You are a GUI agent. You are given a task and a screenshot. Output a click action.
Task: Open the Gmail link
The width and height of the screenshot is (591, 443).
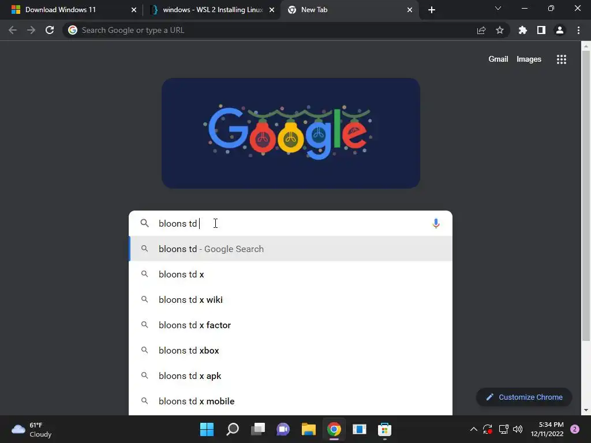tap(498, 59)
